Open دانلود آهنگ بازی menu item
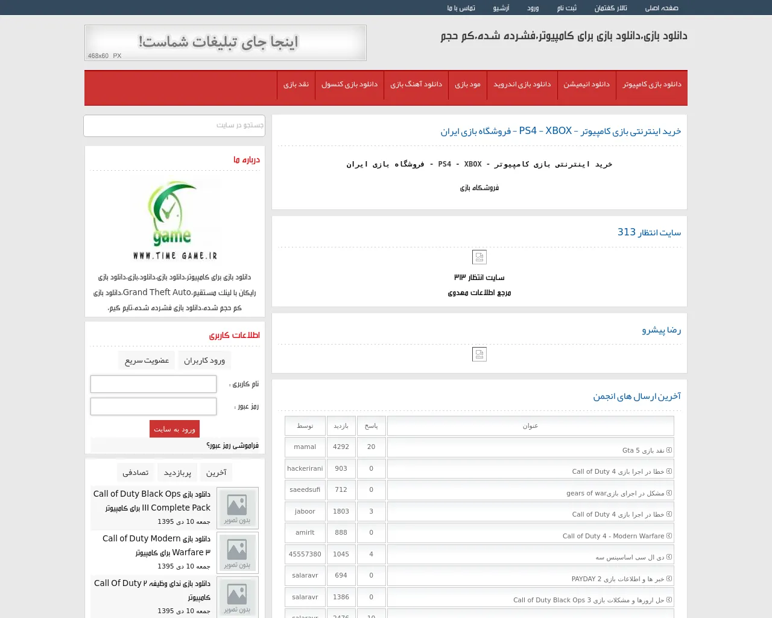772x618 pixels. point(416,84)
